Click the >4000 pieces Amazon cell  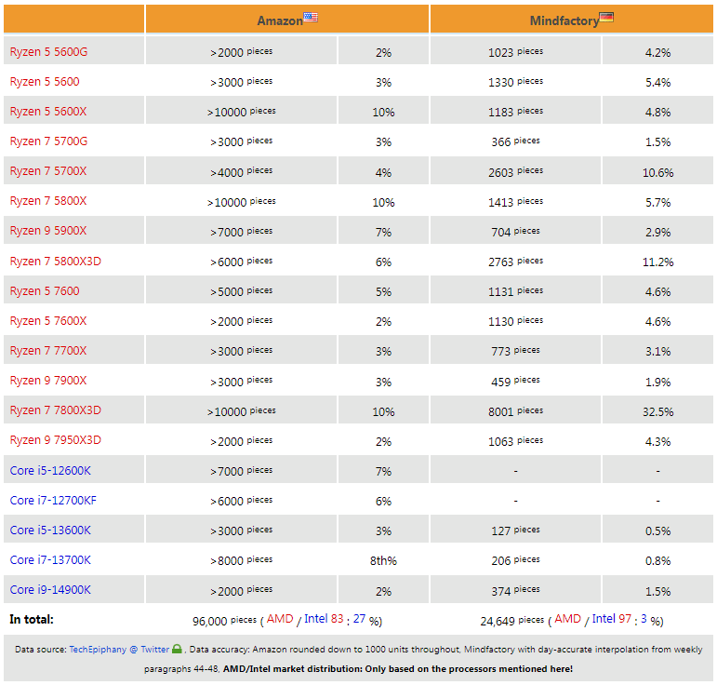(241, 171)
